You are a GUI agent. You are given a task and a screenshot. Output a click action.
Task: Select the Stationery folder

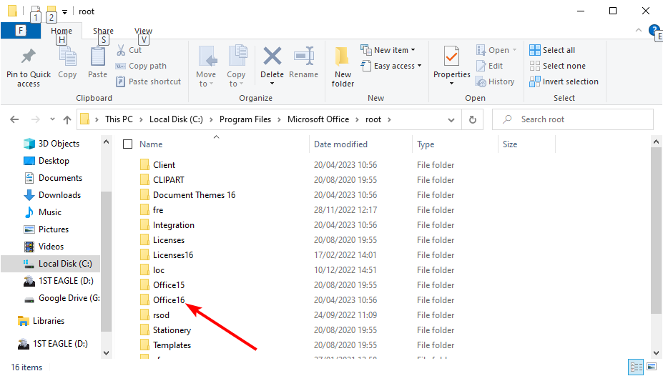[172, 330]
